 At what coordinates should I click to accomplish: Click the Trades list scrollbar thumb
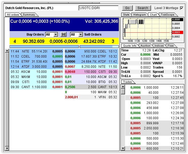[123, 92]
